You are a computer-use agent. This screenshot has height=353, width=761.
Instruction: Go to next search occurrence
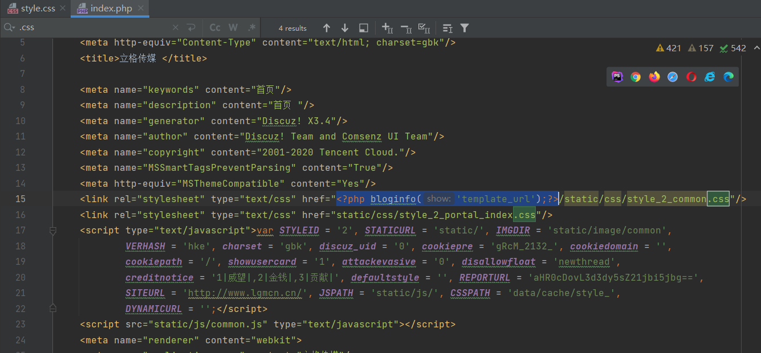(345, 28)
